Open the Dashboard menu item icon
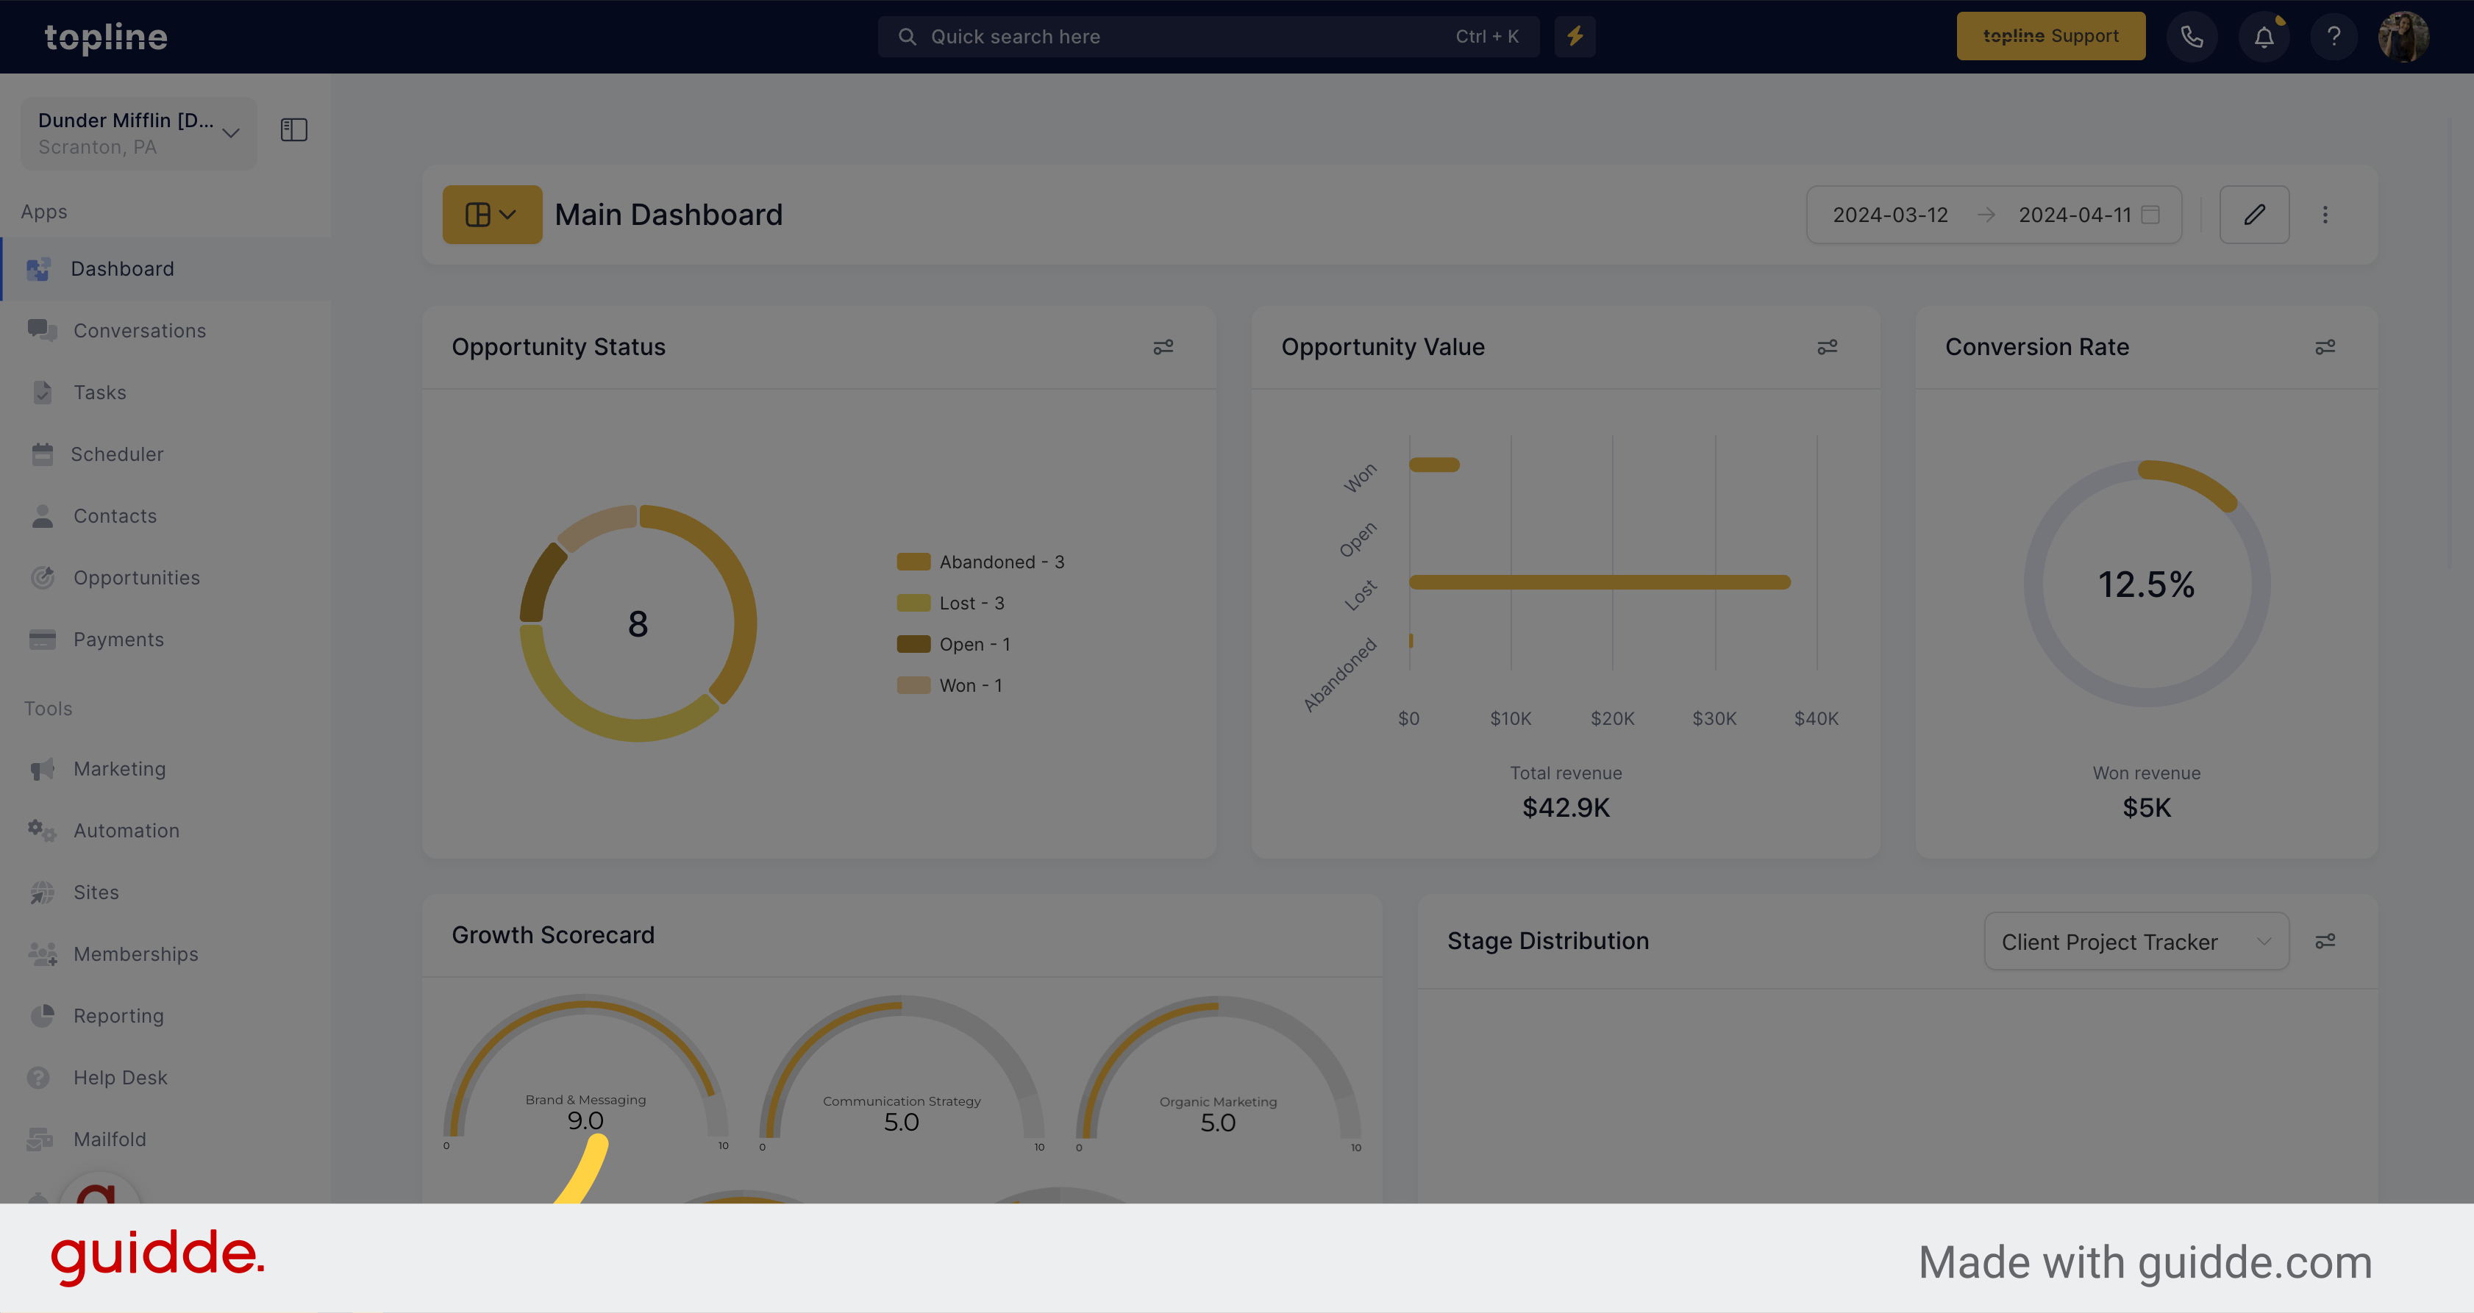This screenshot has width=2474, height=1313. click(38, 269)
